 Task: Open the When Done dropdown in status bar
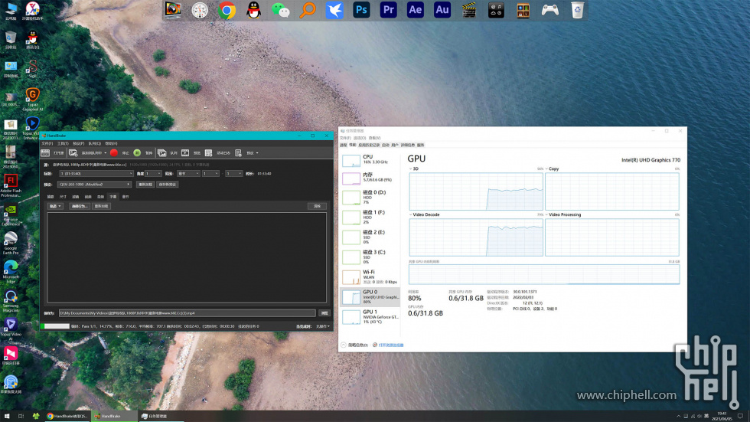(x=323, y=326)
